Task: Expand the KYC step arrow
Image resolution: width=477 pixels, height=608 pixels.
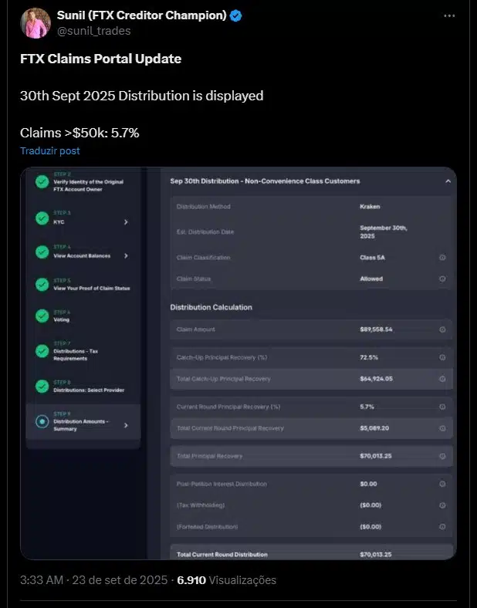Action: pyautogui.click(x=126, y=221)
